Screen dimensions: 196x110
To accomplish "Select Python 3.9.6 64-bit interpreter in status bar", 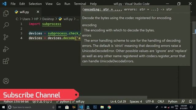I will pos(16,102).
